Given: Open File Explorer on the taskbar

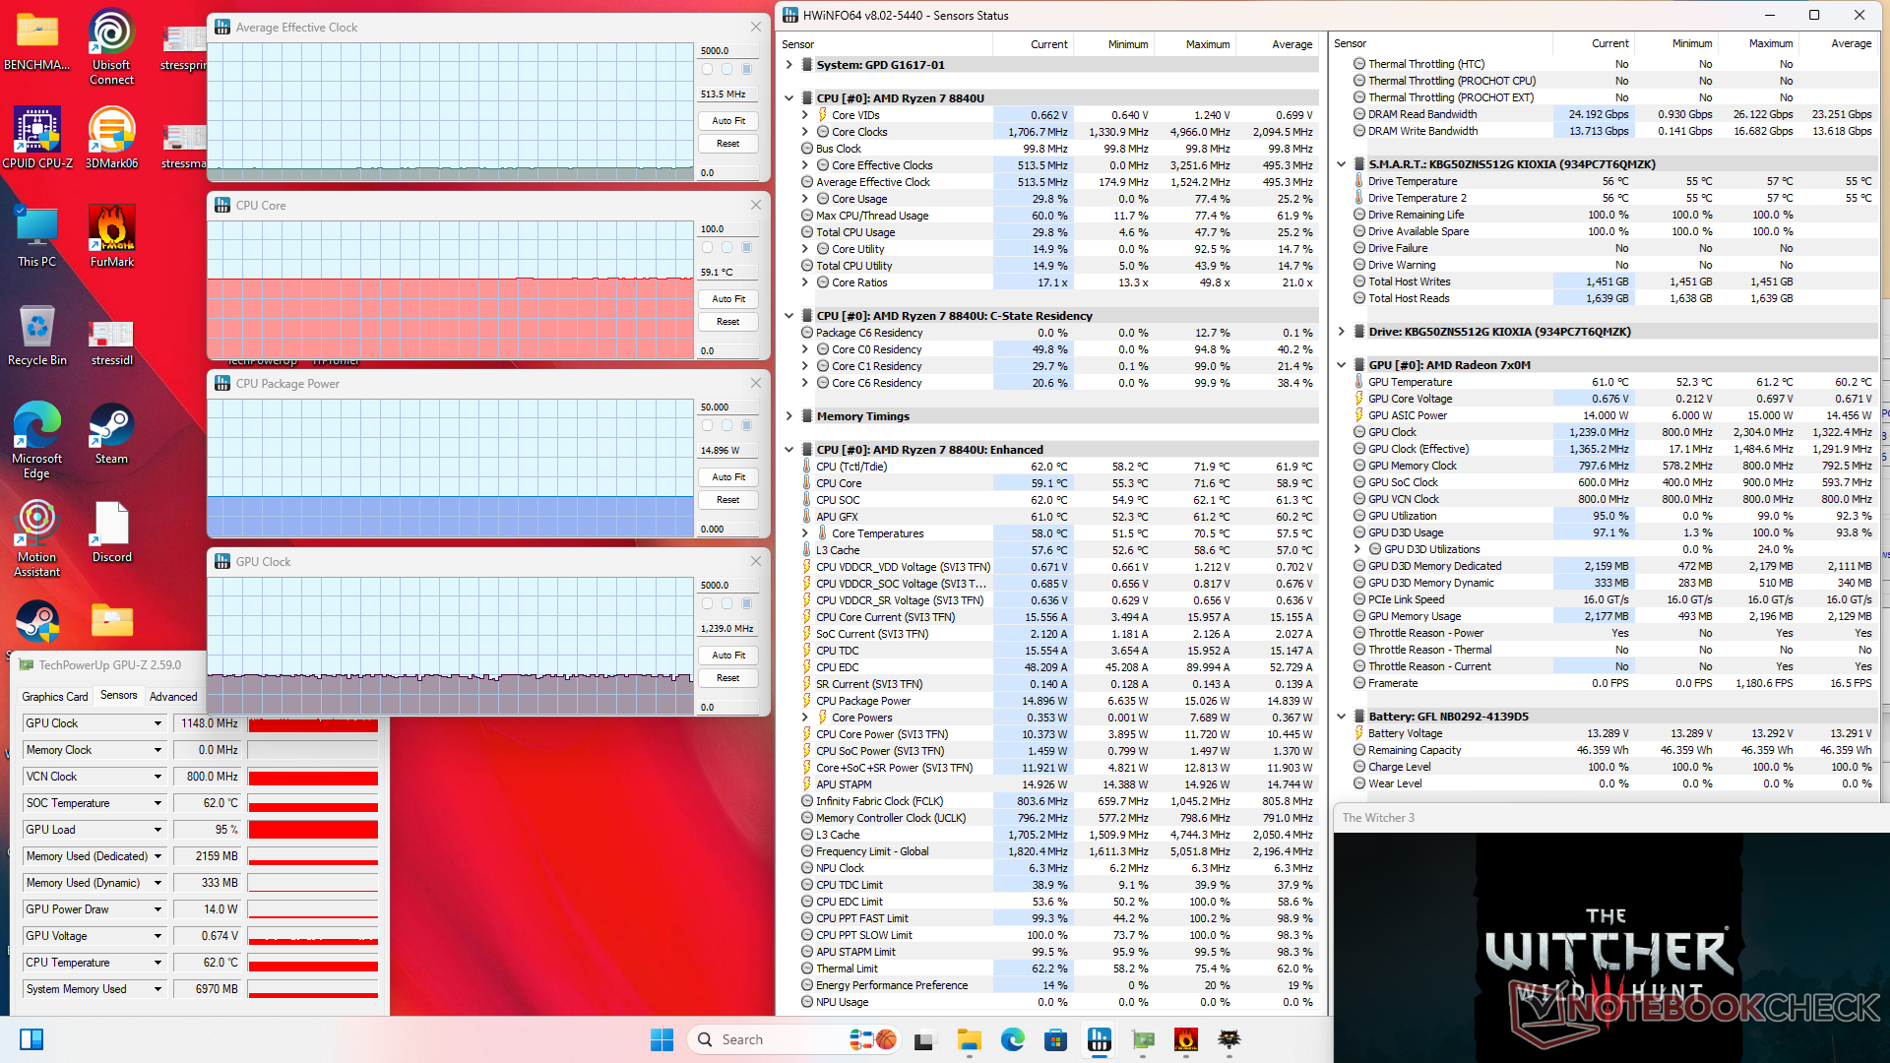Looking at the screenshot, I should tap(970, 1039).
